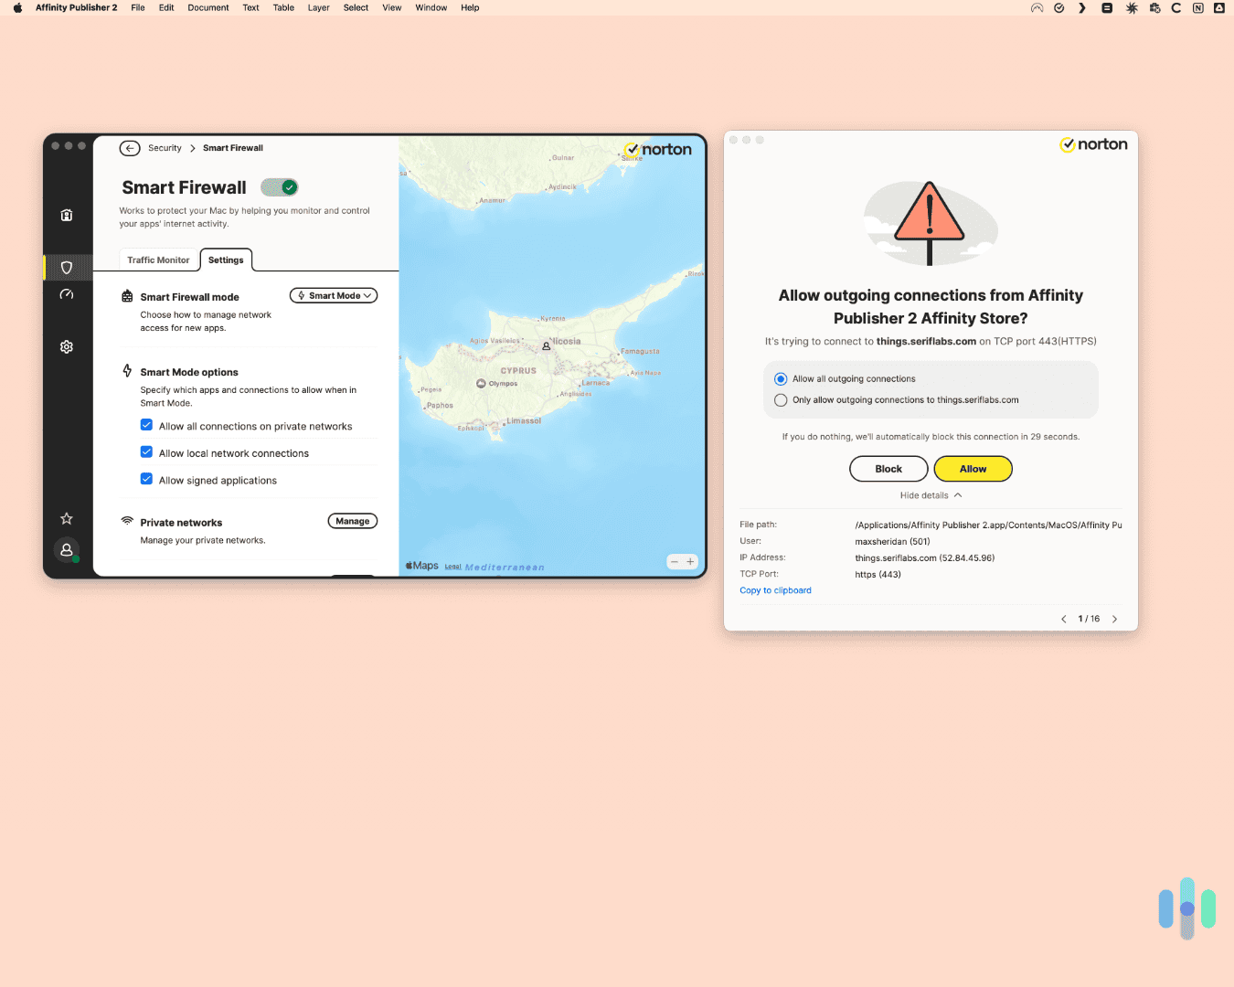The height and width of the screenshot is (987, 1234).
Task: Open the Performance gauge icon in the sidebar
Action: pyautogui.click(x=66, y=294)
